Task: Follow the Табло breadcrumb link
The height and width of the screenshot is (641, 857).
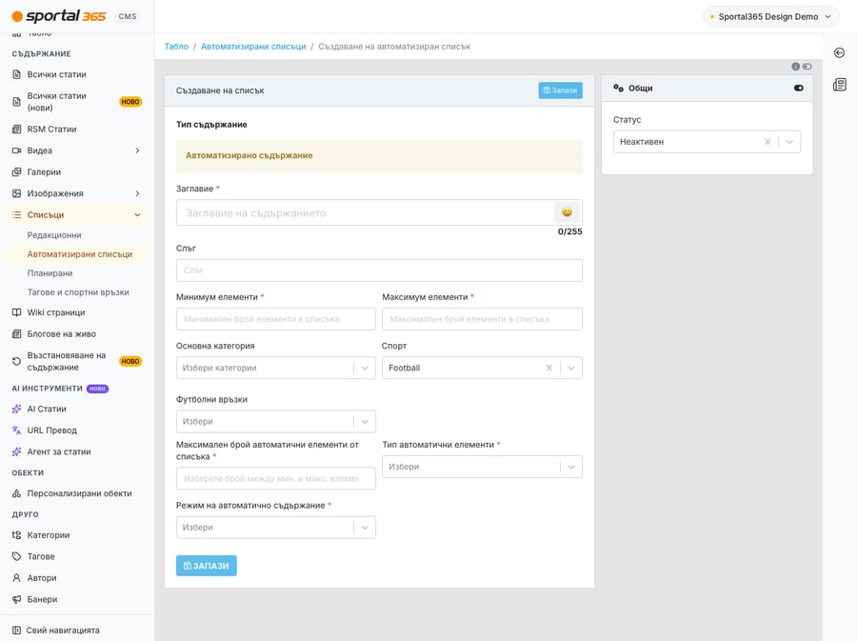Action: click(176, 47)
